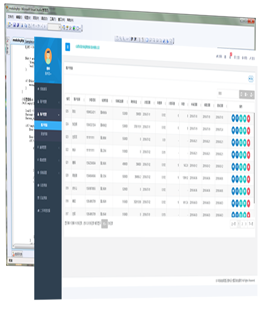
Task: Click the user avatar in the blue sidebar header
Action: tap(48, 56)
